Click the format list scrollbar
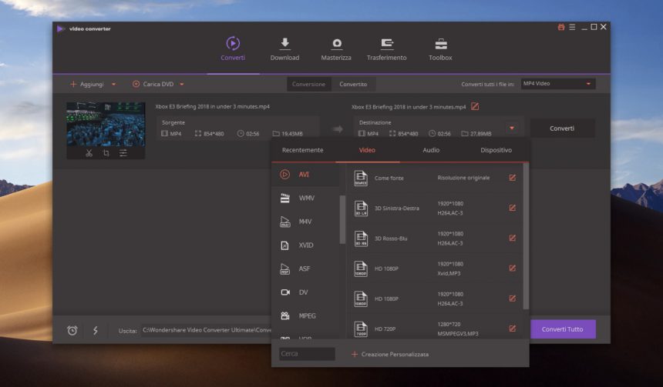This screenshot has width=663, height=387. (342, 219)
